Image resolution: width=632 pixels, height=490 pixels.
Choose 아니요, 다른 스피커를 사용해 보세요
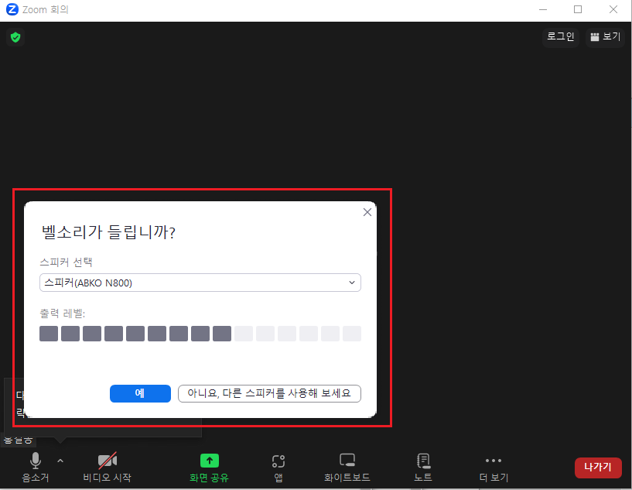(269, 393)
